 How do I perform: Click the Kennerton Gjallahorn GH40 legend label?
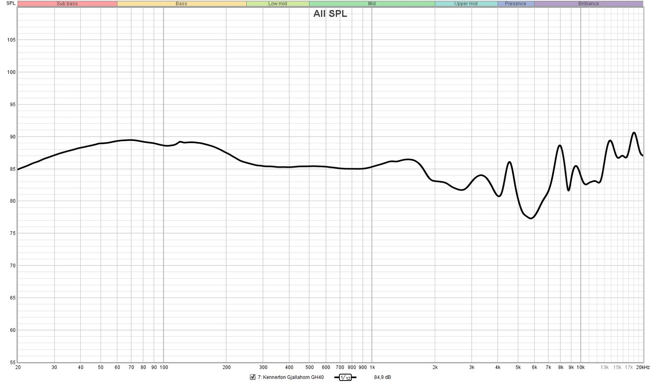point(291,377)
